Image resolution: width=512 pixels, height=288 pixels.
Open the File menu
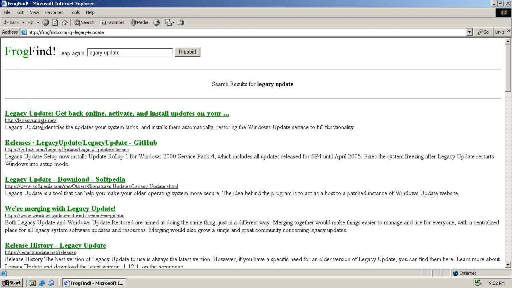pos(7,12)
